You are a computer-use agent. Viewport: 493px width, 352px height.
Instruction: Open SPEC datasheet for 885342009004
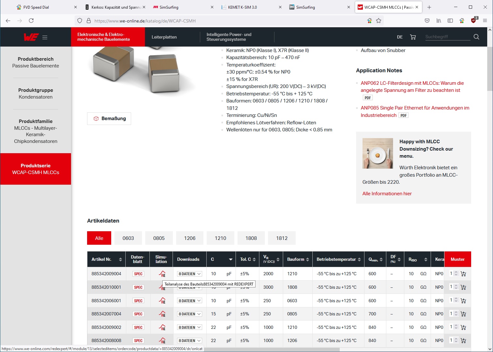138,274
